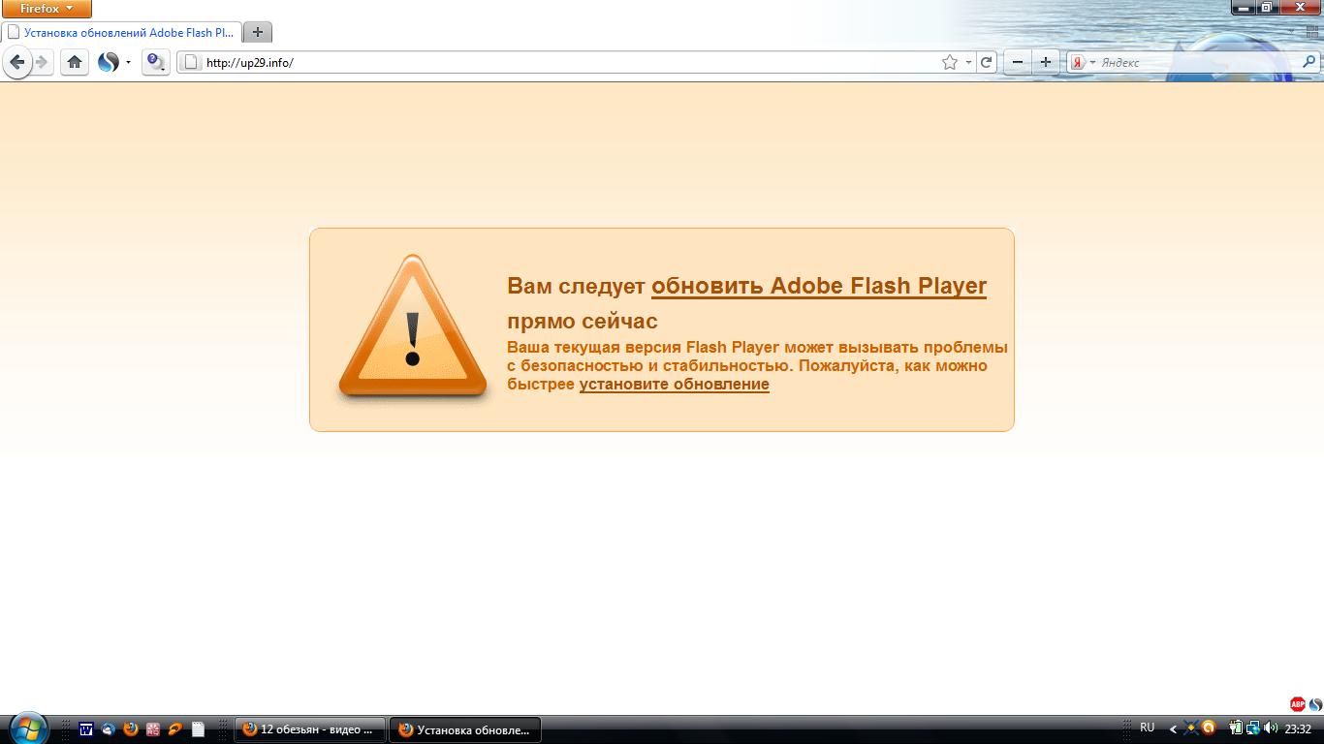Click the blue round quick launch icon
Image resolution: width=1324 pixels, height=744 pixels.
[109, 729]
